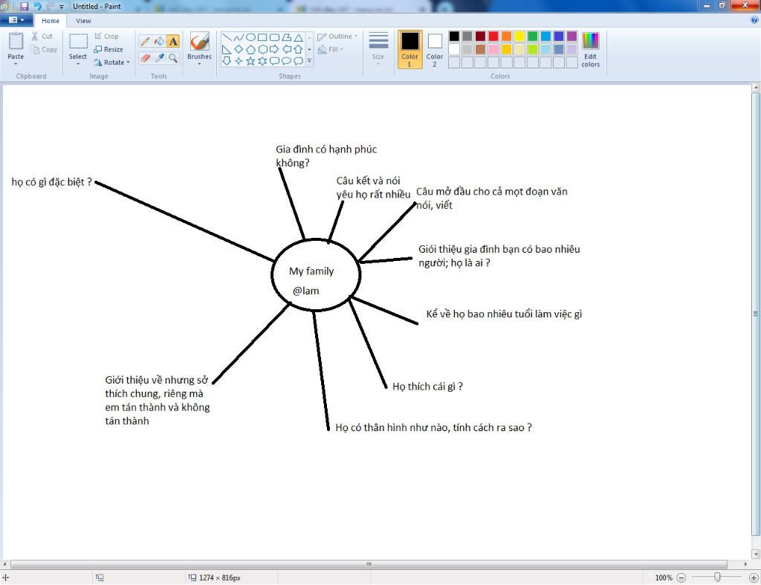Choose the Down arrow shape
The width and height of the screenshot is (761, 585).
pos(226,61)
